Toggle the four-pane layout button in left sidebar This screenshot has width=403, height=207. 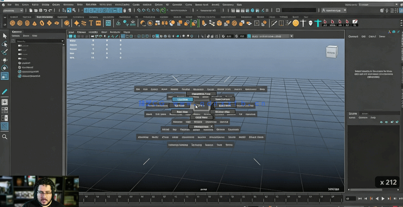pos(5,109)
